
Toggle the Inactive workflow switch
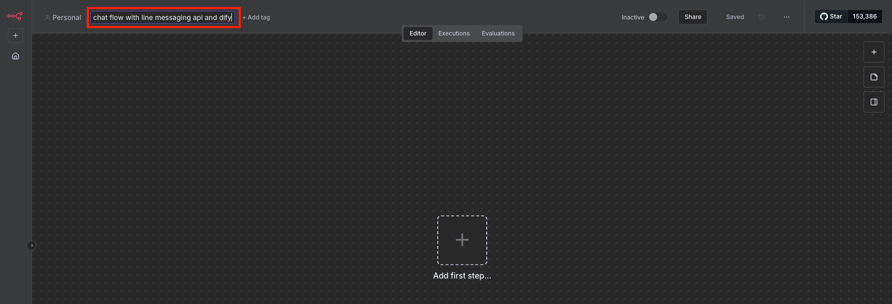(x=658, y=17)
